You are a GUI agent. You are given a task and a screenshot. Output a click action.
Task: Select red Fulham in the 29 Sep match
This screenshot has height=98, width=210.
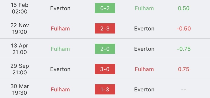point(144,69)
